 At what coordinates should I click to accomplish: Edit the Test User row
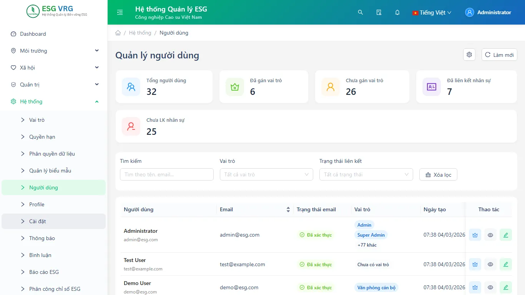[506, 264]
